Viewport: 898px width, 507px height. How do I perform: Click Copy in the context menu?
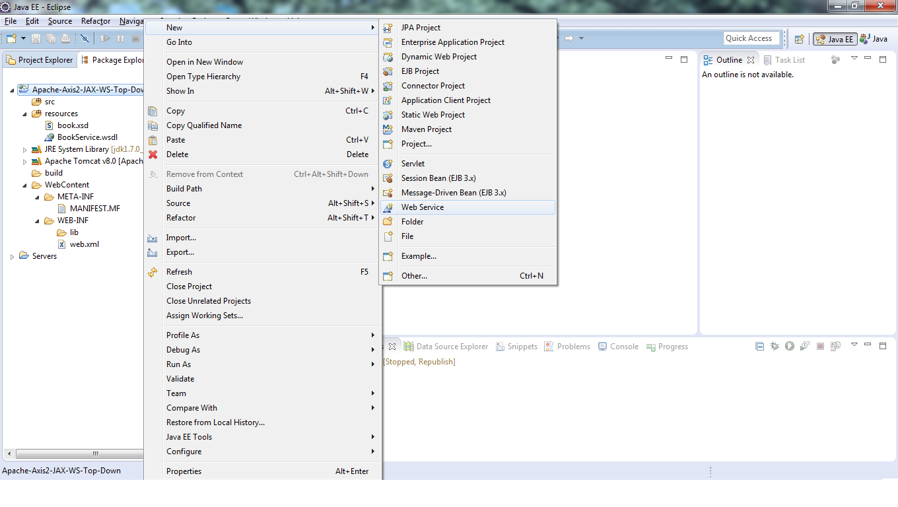click(x=261, y=111)
